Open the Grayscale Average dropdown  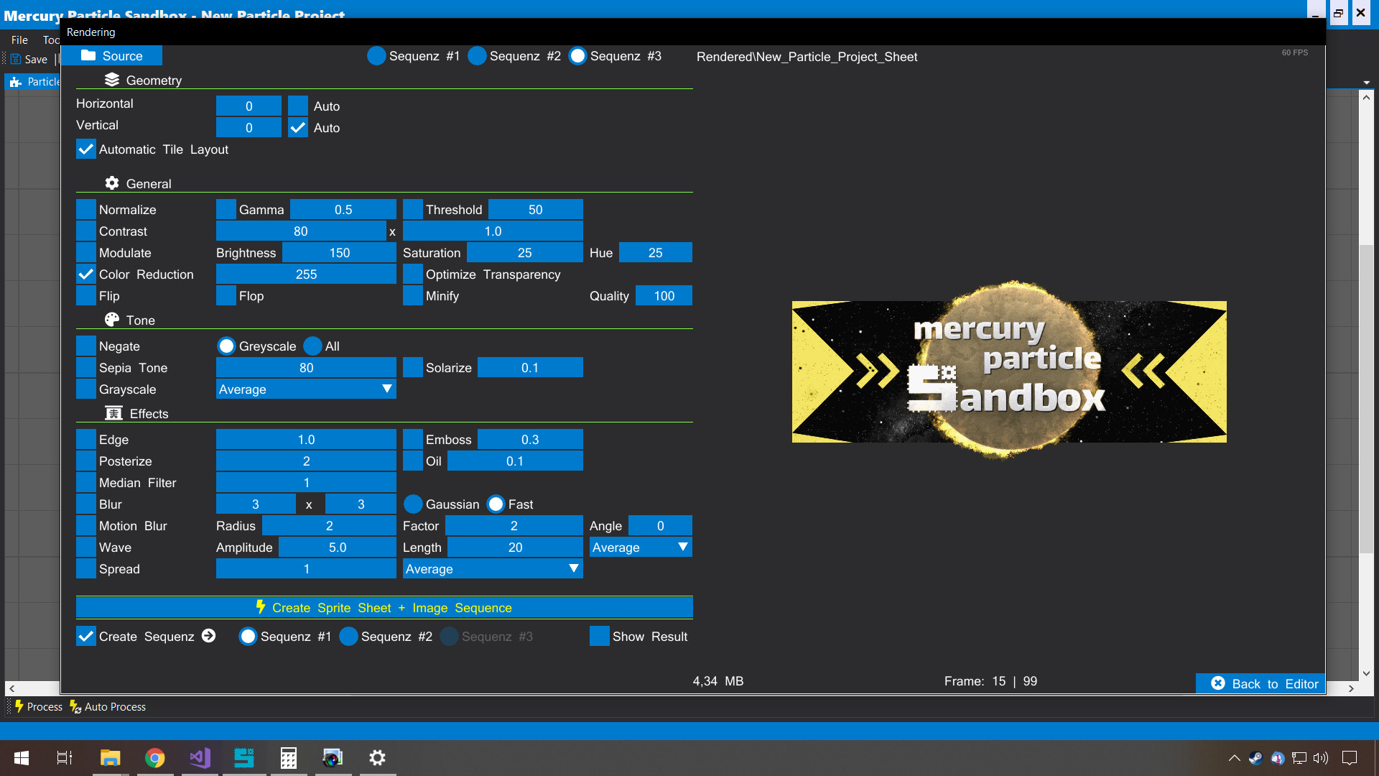(x=305, y=389)
